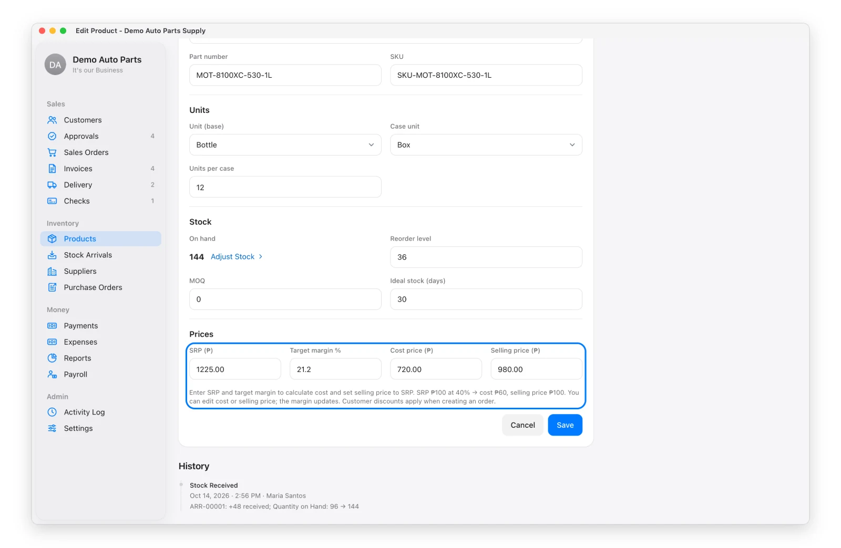Open the Unit (base) Bottle dropdown
The width and height of the screenshot is (841, 548).
(285, 145)
